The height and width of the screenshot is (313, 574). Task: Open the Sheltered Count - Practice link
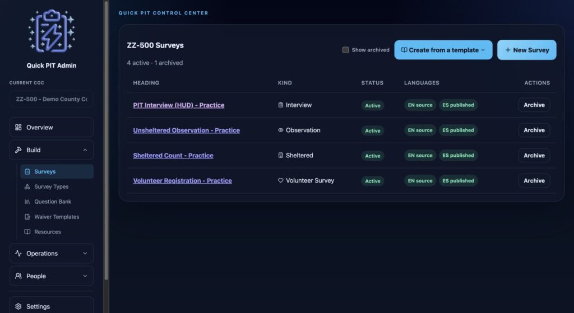173,156
